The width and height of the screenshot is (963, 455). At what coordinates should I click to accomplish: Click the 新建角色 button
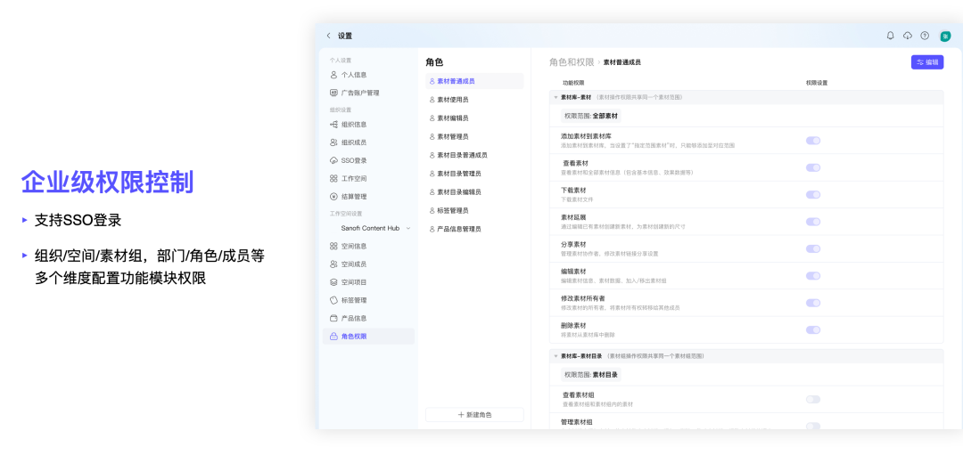tap(474, 415)
